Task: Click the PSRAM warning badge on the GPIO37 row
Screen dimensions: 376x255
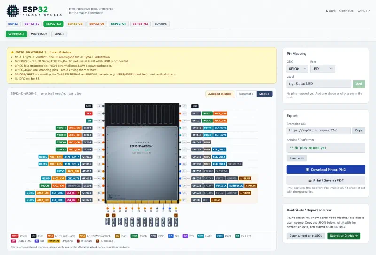Action: [x=245, y=178]
